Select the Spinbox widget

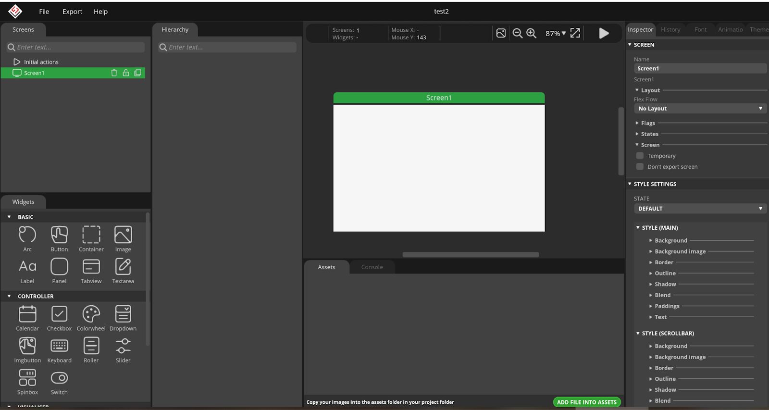[x=27, y=382]
